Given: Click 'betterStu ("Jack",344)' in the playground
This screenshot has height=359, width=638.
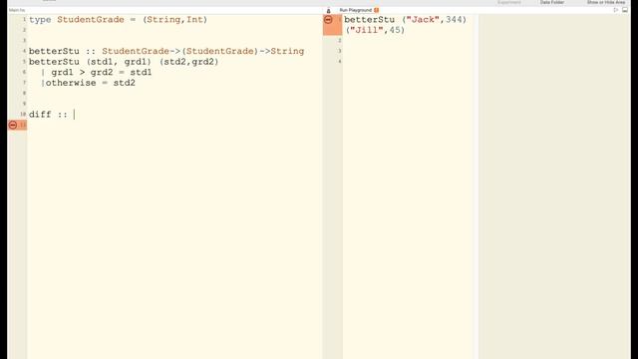Looking at the screenshot, I should tap(406, 20).
